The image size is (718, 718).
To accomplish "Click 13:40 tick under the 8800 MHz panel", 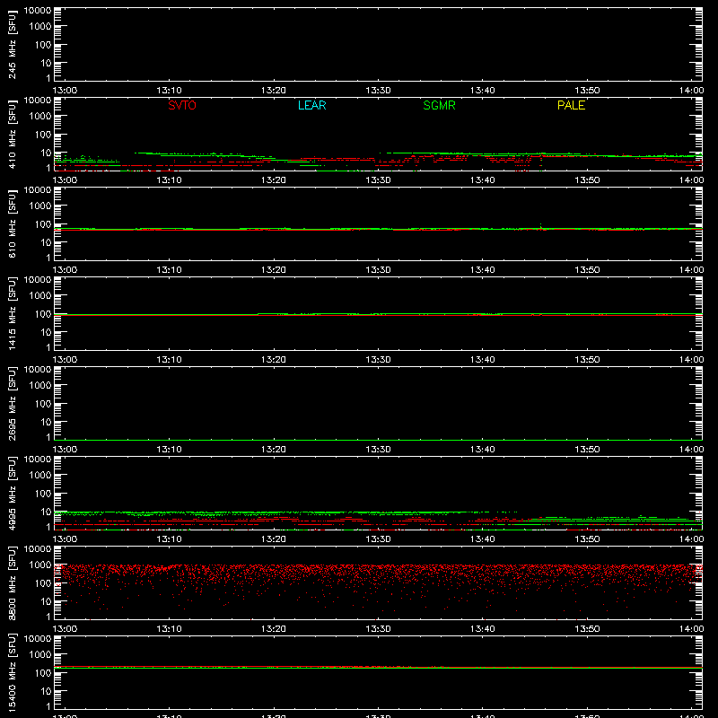I will pyautogui.click(x=482, y=629).
